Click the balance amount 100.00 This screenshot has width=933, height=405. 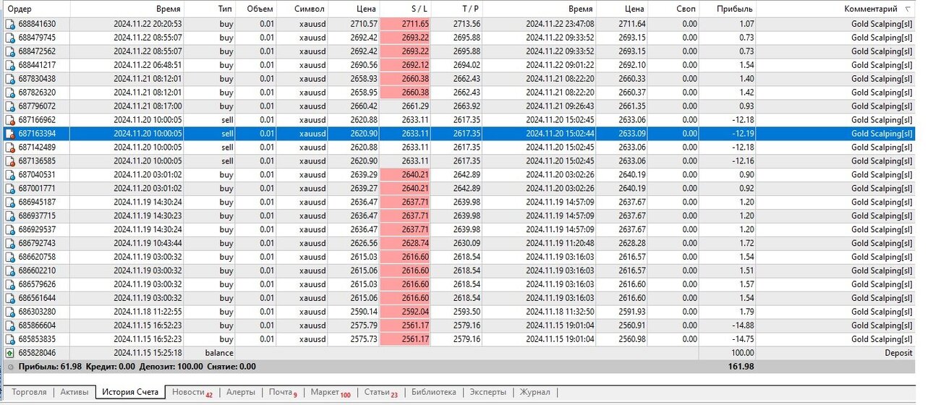coord(742,354)
